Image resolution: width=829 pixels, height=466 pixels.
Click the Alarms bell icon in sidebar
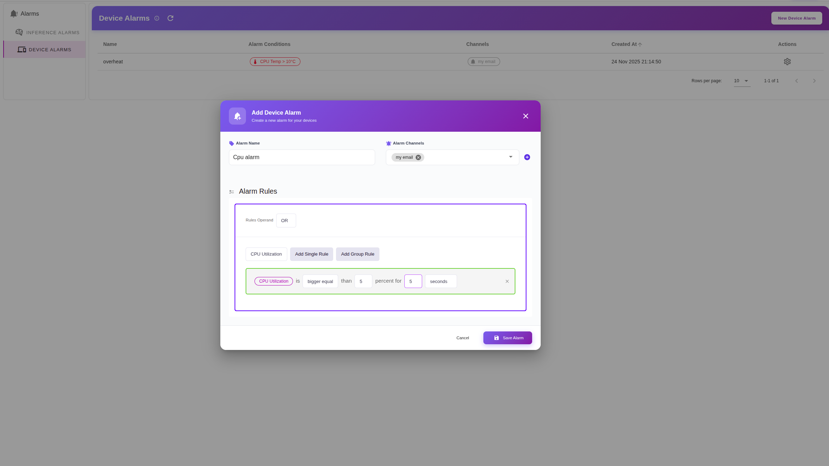14,14
